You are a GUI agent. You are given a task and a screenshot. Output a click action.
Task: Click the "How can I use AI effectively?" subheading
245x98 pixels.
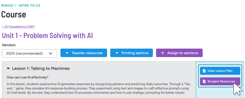[28, 77]
